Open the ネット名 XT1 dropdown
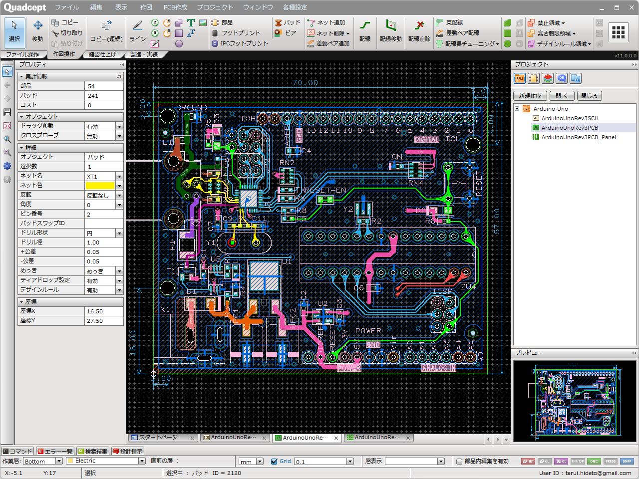The height and width of the screenshot is (479, 639). (x=119, y=177)
